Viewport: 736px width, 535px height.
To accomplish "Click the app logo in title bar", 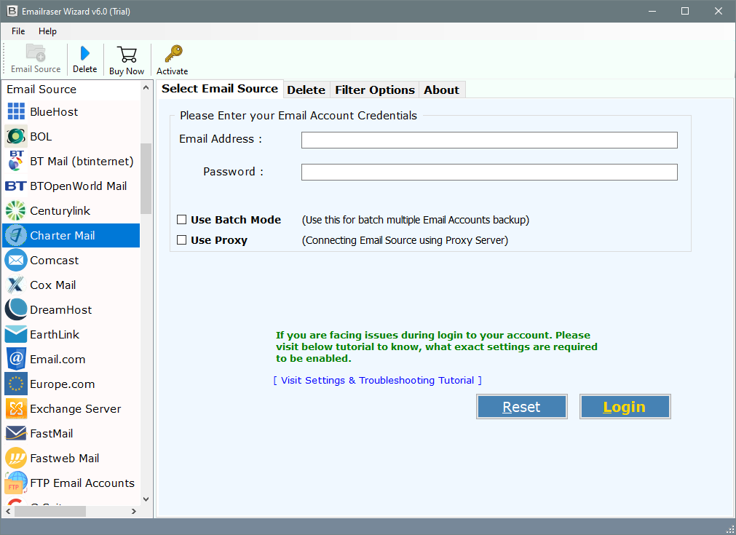I will 12,11.
